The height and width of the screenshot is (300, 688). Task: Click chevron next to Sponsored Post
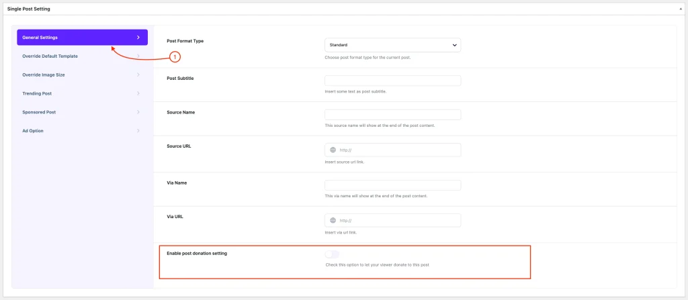click(138, 112)
